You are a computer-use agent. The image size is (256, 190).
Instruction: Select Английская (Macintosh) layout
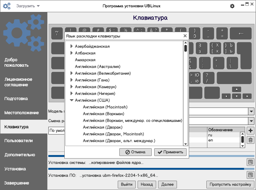105,107
